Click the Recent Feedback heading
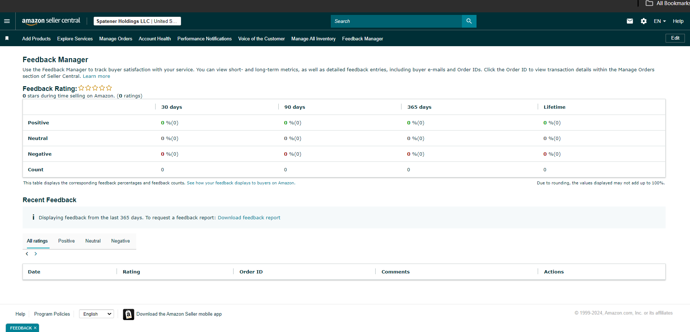Viewport: 690px width, 332px height. [50, 200]
